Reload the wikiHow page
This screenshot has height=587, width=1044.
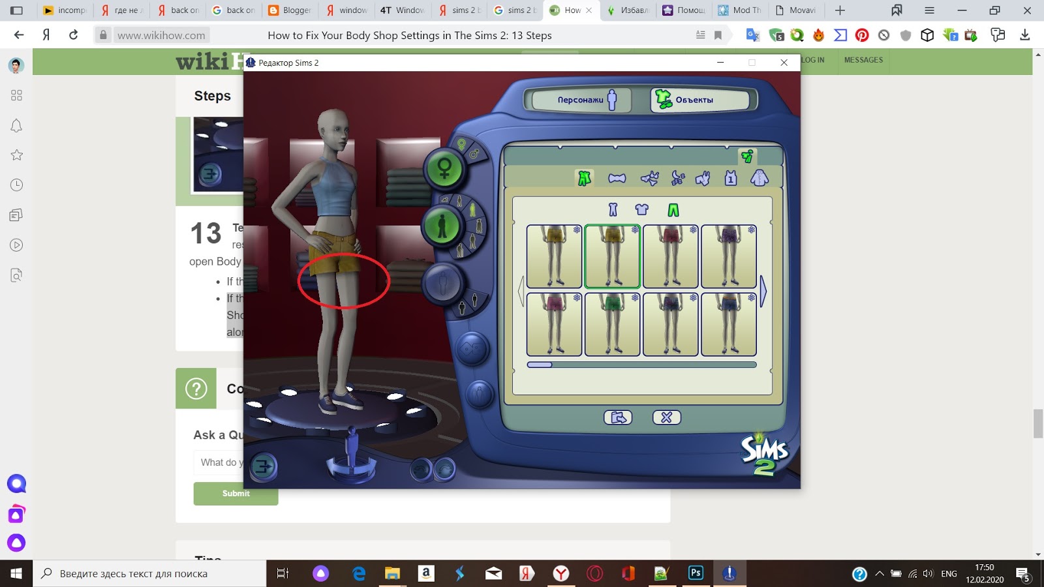[x=73, y=35]
